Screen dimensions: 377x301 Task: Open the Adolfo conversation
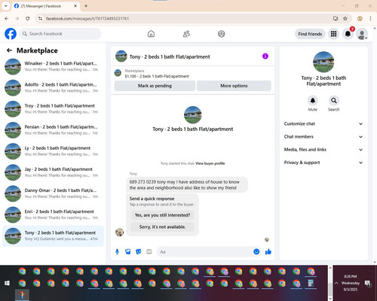[x=53, y=87]
